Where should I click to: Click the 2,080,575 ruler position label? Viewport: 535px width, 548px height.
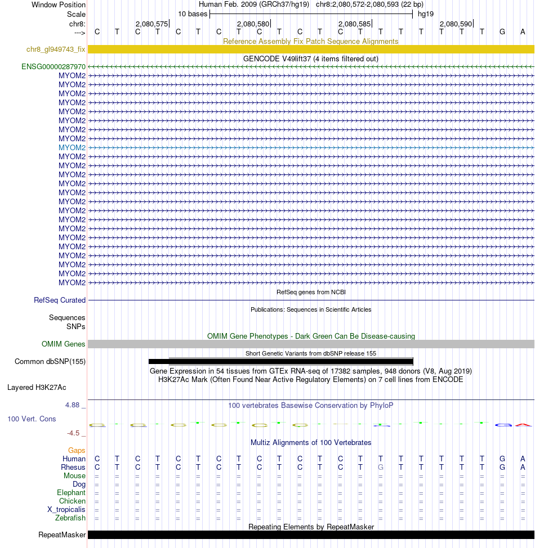[x=152, y=24]
